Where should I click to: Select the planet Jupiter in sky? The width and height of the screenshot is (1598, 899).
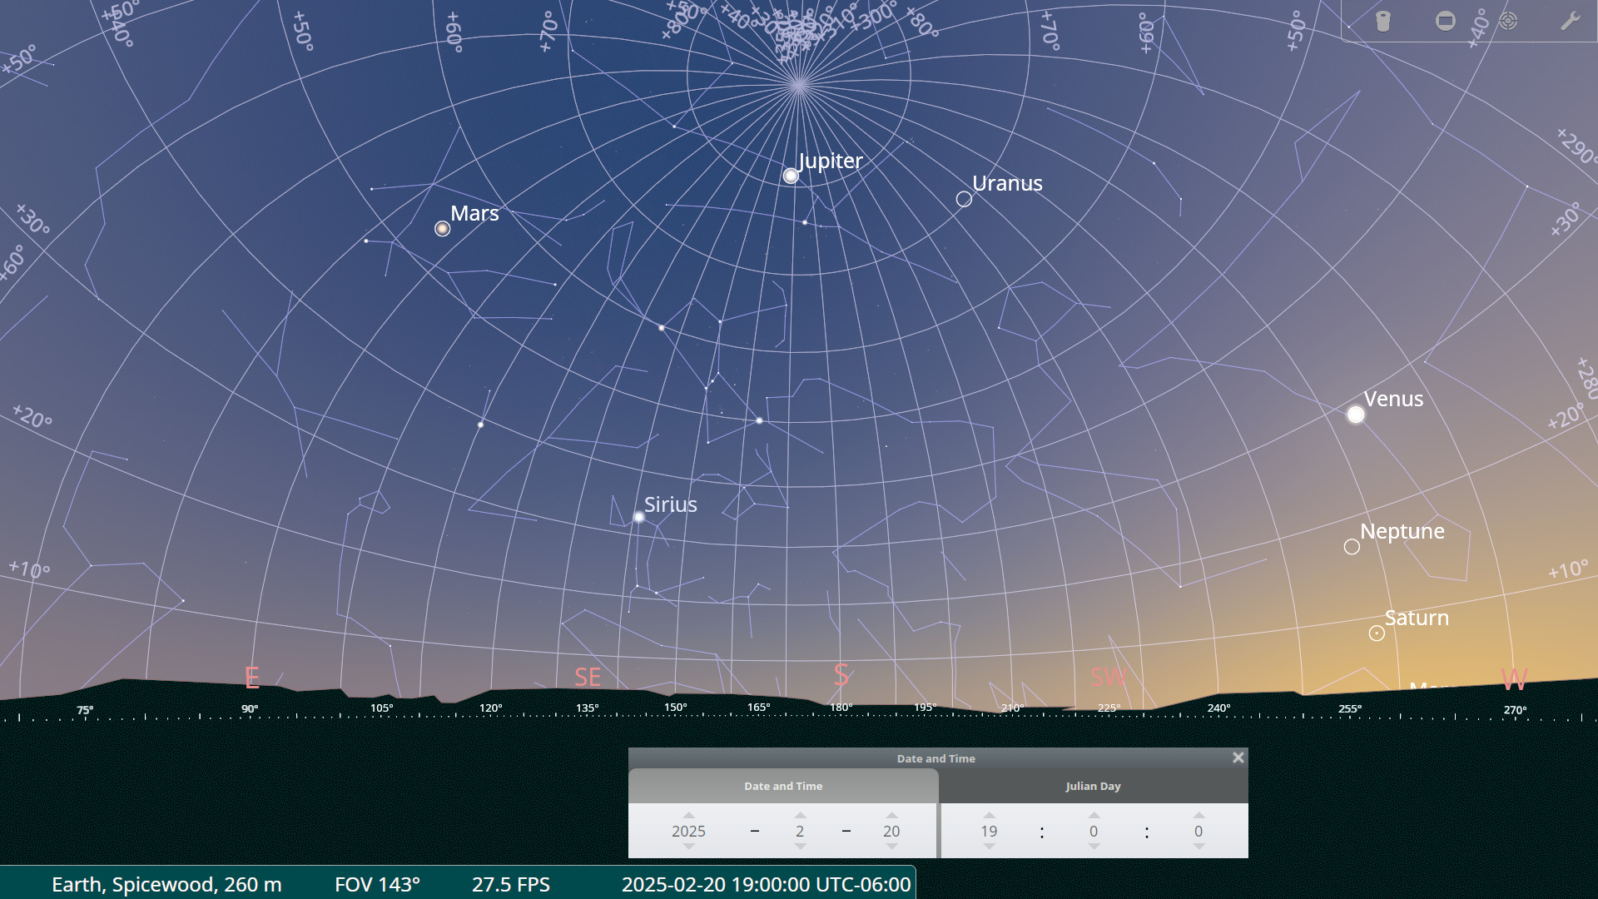pos(791,176)
